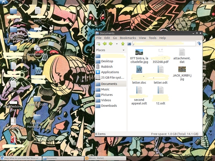This screenshot has width=215, height=161.
Task: Click the location path input field
Action: (x=164, y=43)
